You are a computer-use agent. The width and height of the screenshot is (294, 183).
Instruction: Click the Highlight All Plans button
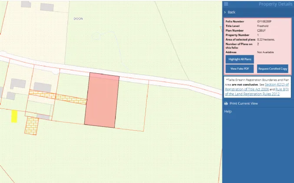[239, 59]
